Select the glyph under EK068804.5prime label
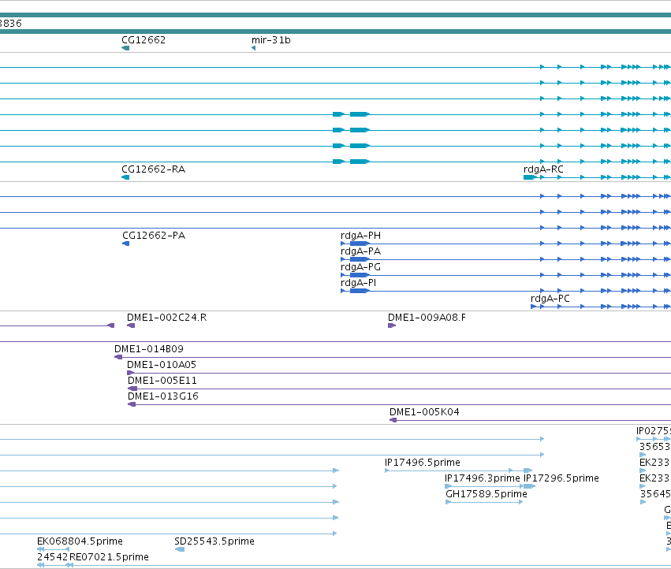Screen dimensions: 671x569 pos(53,549)
